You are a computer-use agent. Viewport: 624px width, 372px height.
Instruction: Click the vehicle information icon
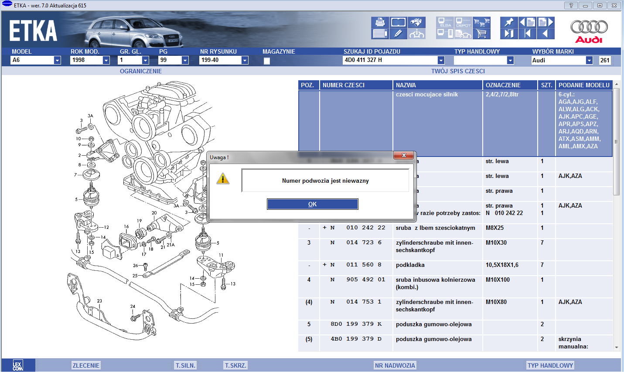coord(416,34)
